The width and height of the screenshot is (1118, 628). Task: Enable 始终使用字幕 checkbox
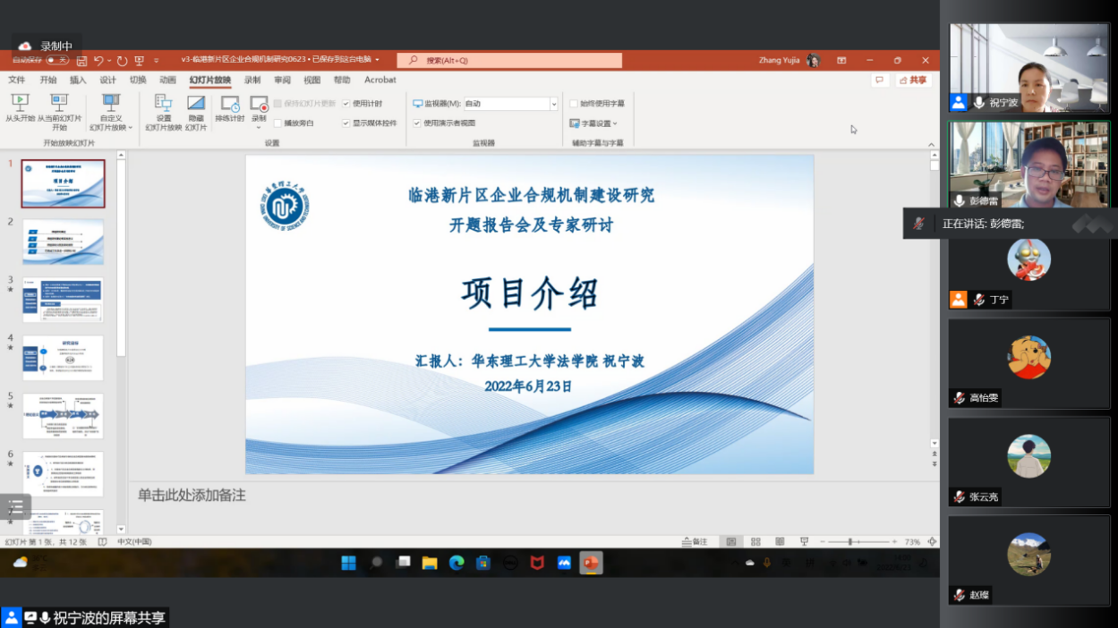pyautogui.click(x=574, y=104)
